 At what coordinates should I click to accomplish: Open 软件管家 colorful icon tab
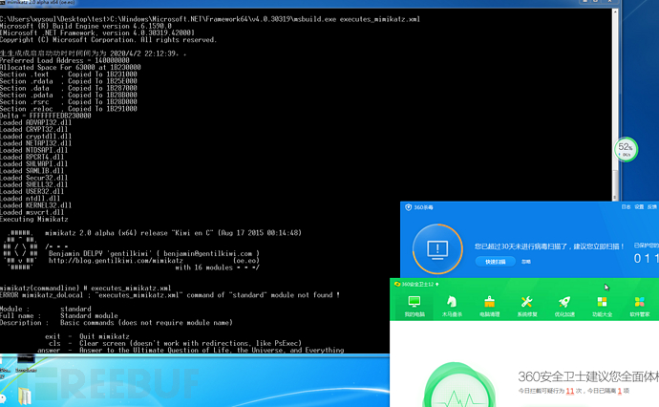[x=639, y=306]
